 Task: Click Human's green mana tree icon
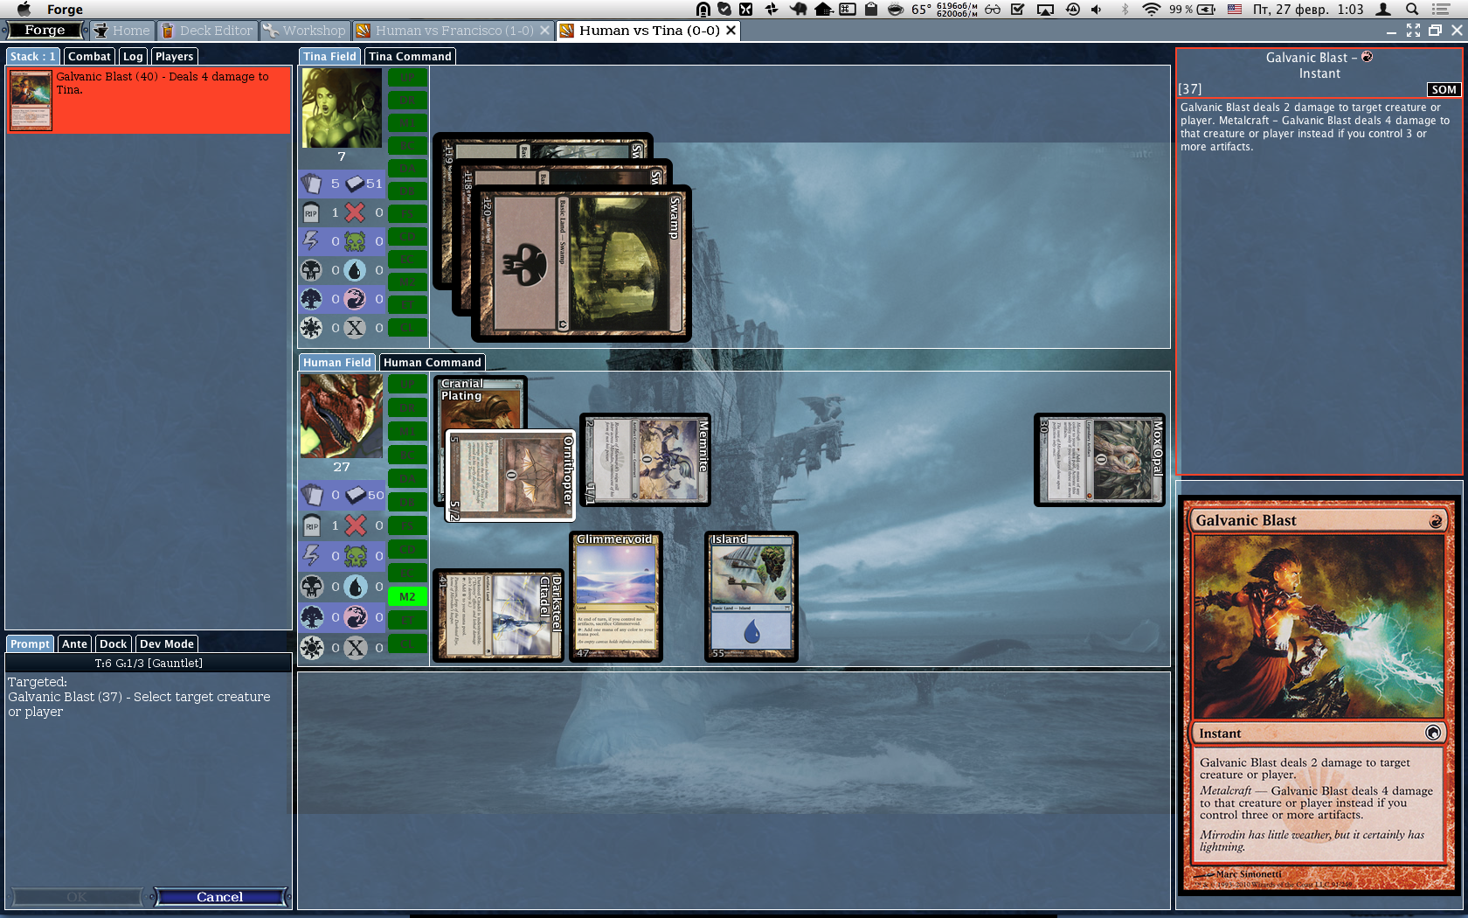pyautogui.click(x=311, y=617)
